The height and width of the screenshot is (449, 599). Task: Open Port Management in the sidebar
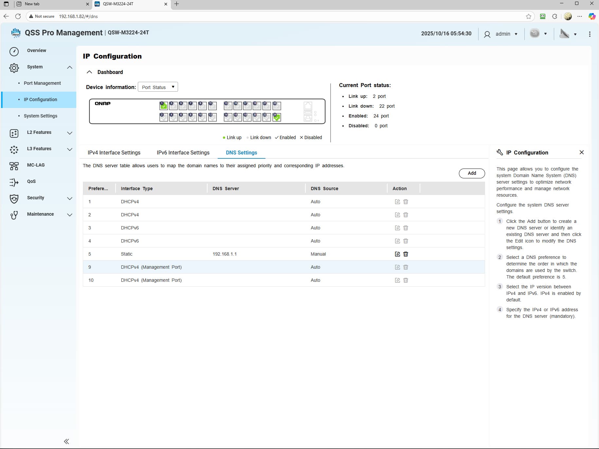point(42,83)
